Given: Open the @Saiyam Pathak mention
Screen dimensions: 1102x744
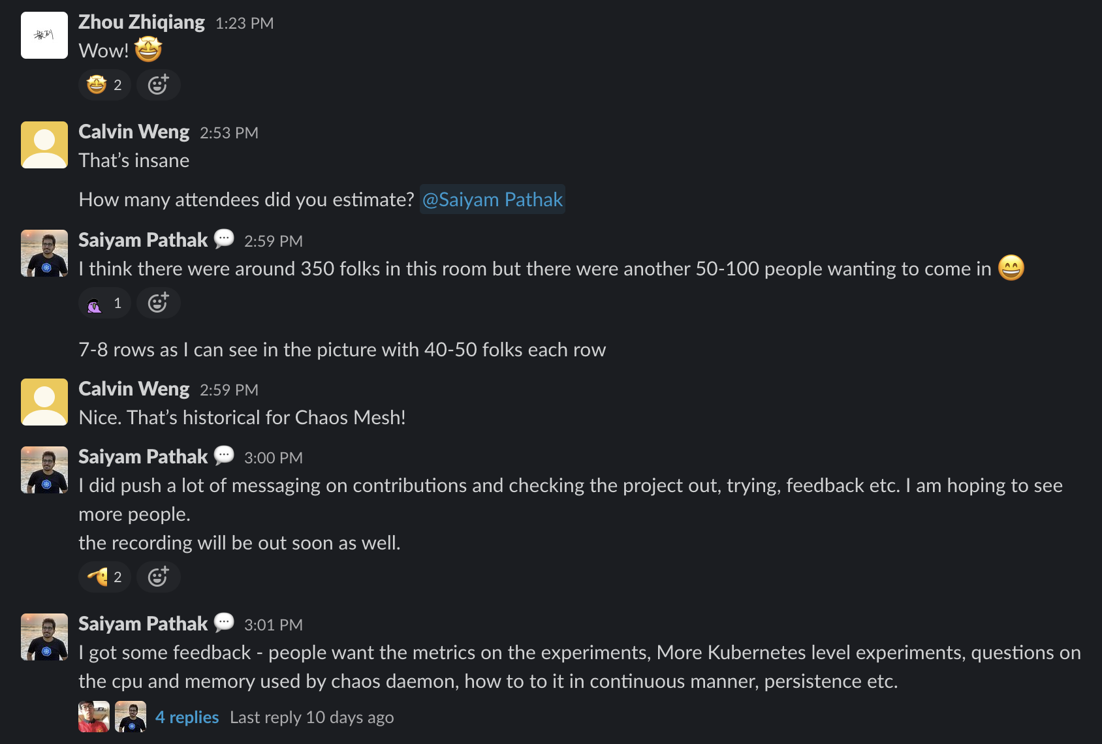Looking at the screenshot, I should click(492, 200).
